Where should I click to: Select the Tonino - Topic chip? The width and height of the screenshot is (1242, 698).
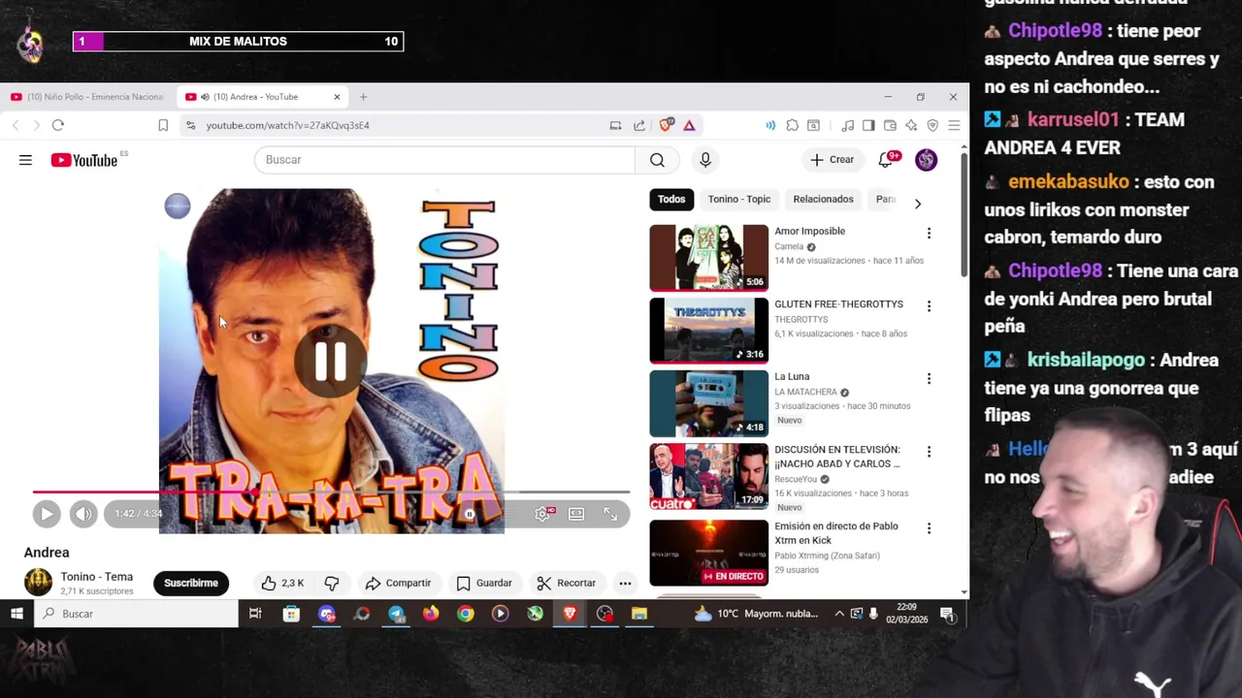(739, 199)
